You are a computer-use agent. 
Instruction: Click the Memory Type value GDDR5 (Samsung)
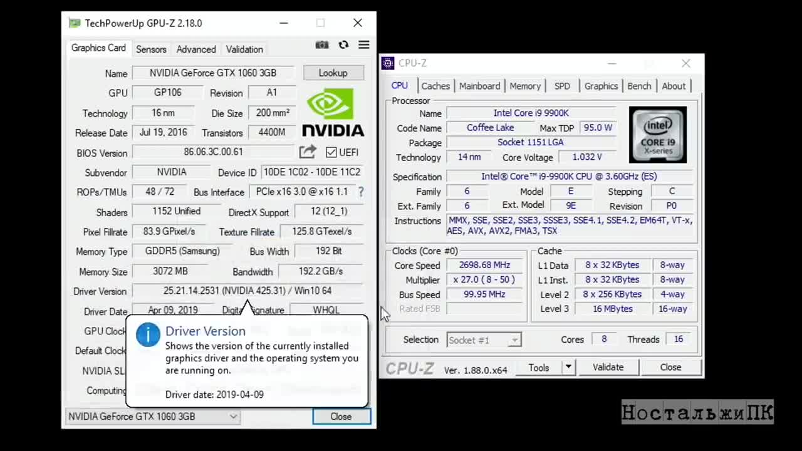pyautogui.click(x=182, y=251)
